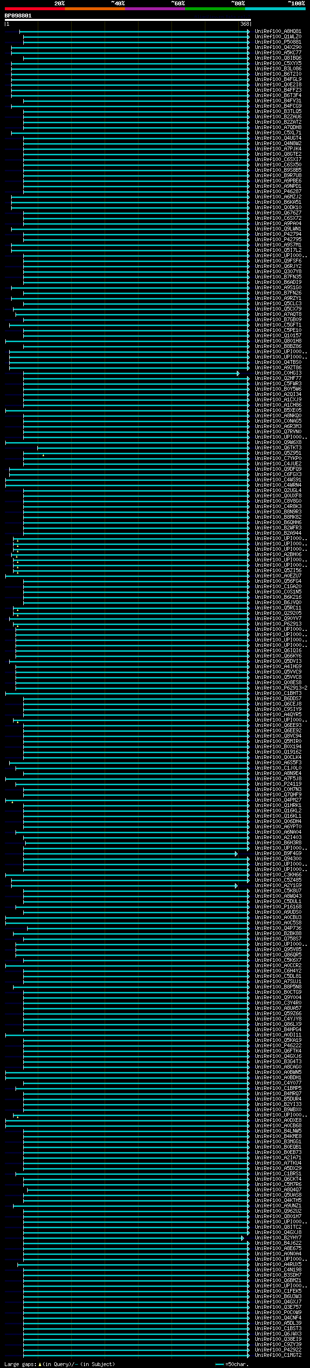Screen dimensions: 310x1368
Task: Open hit UniRef100_B9S8B5
Action: (x=278, y=170)
